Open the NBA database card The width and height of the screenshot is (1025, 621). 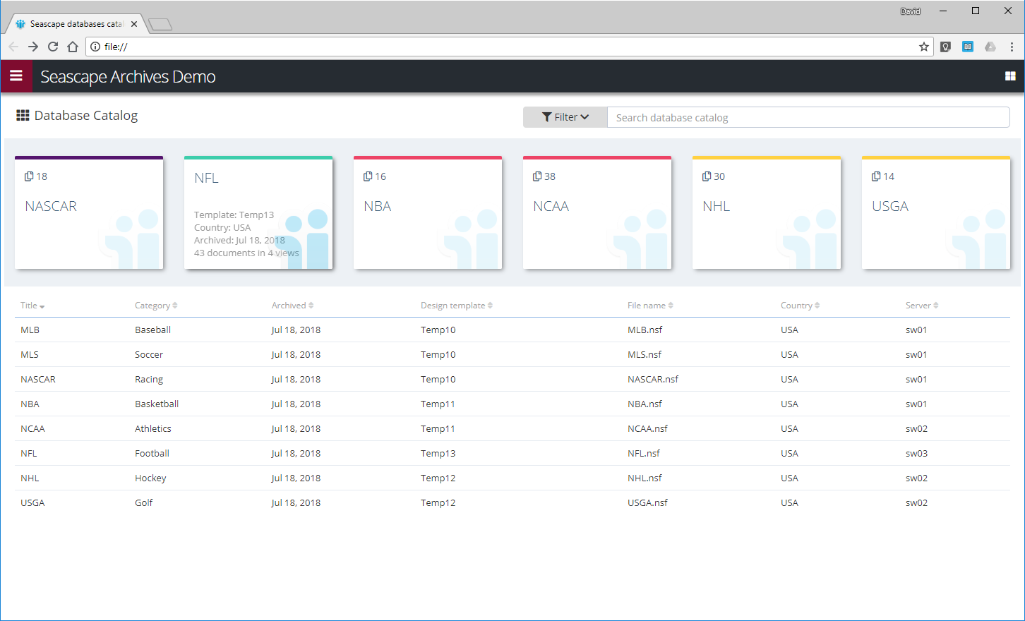click(428, 212)
